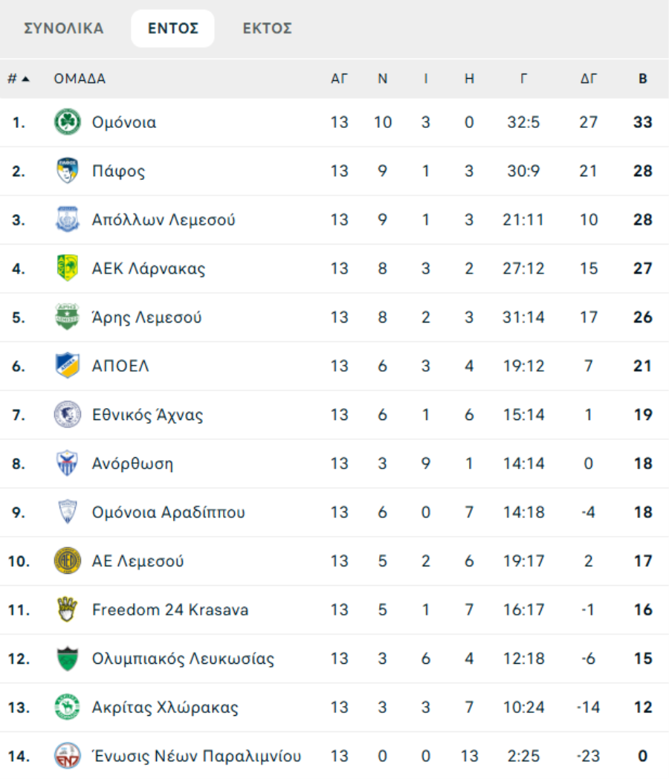Screen dimensions: 669x779
Task: Click the Πάφος club logo
Action: point(68,171)
